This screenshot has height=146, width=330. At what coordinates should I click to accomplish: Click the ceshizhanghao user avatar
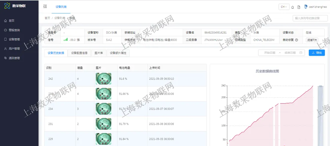pos(306,7)
